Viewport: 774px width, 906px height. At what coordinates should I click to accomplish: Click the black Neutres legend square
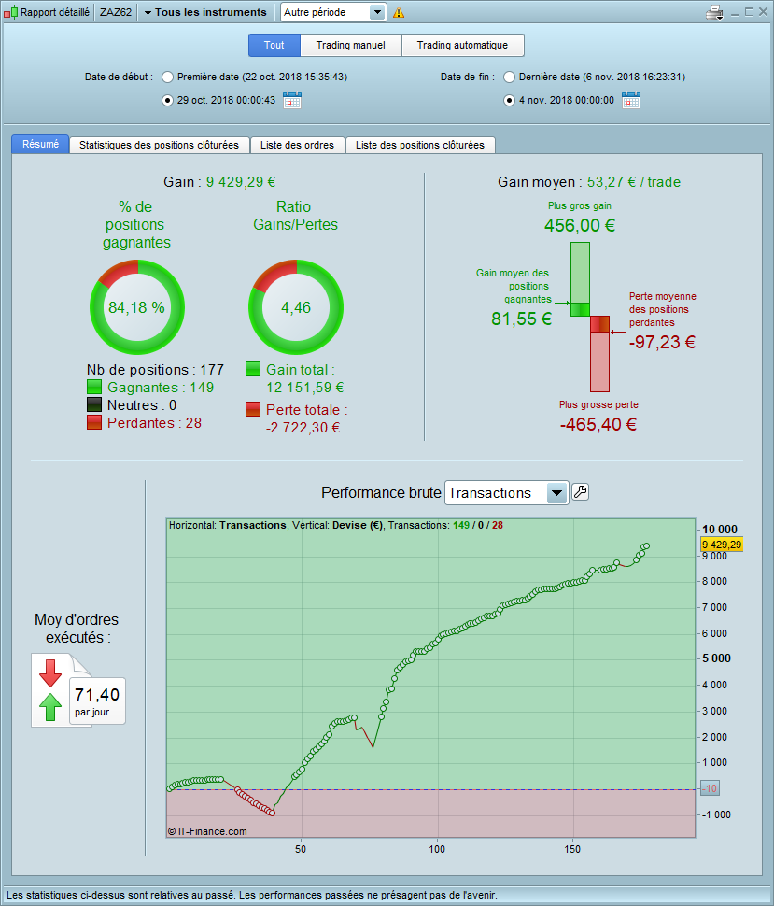coord(94,405)
